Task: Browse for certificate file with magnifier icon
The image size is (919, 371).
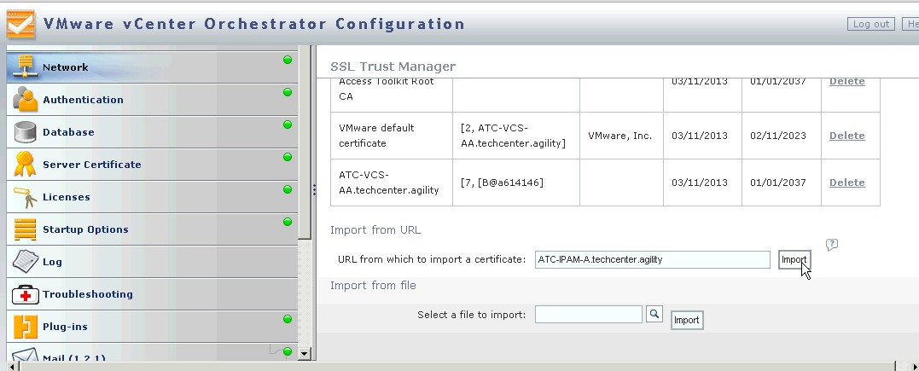Action: [x=654, y=315]
